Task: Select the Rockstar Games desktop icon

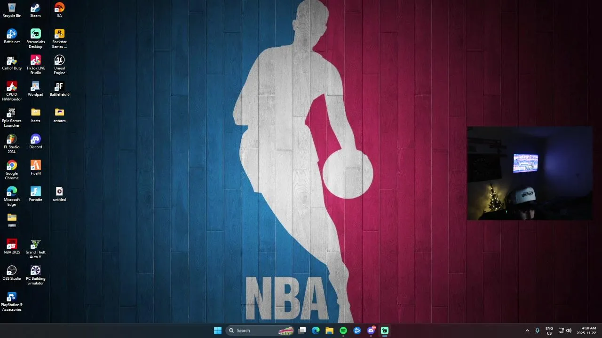Action: click(x=59, y=38)
